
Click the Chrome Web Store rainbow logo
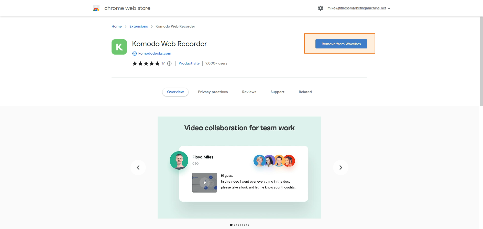click(96, 8)
